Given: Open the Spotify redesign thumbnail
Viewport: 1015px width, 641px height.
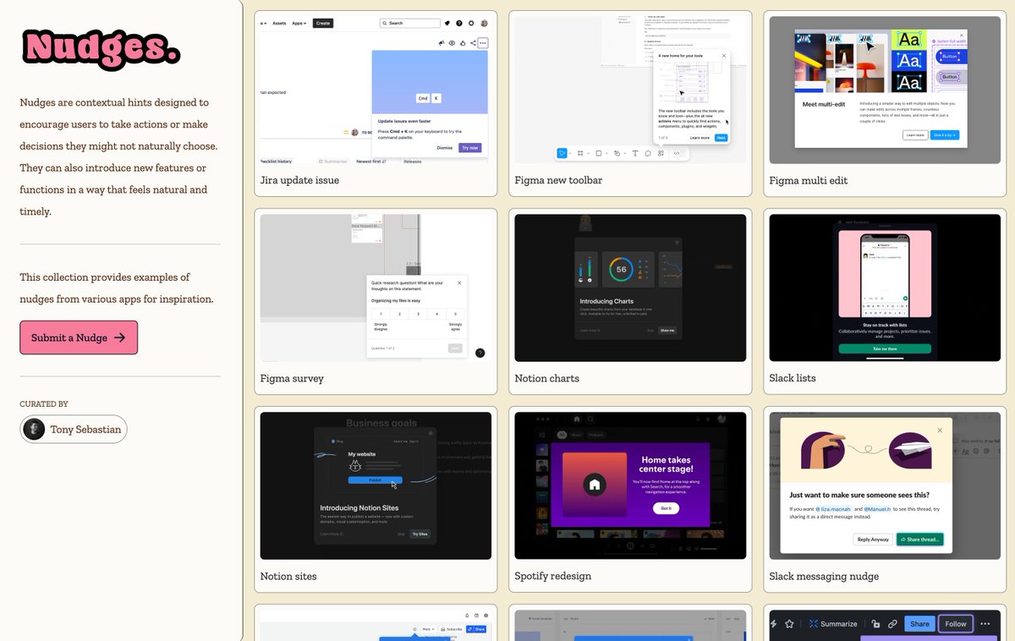Looking at the screenshot, I should point(630,485).
